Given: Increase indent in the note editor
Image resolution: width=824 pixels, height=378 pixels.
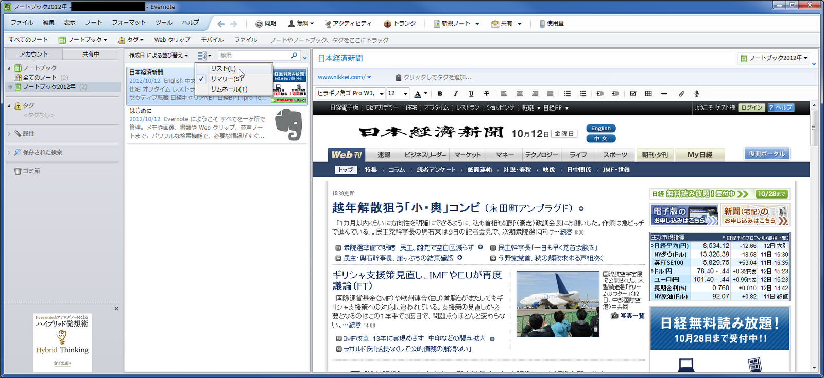Looking at the screenshot, I should pyautogui.click(x=615, y=94).
